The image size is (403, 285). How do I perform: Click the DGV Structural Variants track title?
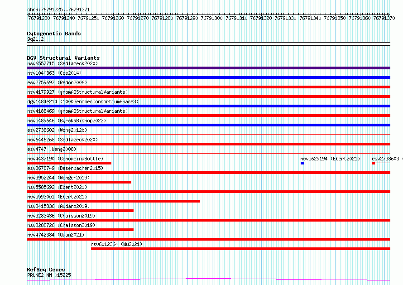click(63, 58)
